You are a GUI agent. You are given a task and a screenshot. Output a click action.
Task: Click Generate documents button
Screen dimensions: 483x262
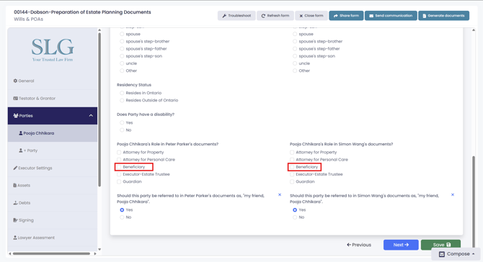tap(443, 16)
